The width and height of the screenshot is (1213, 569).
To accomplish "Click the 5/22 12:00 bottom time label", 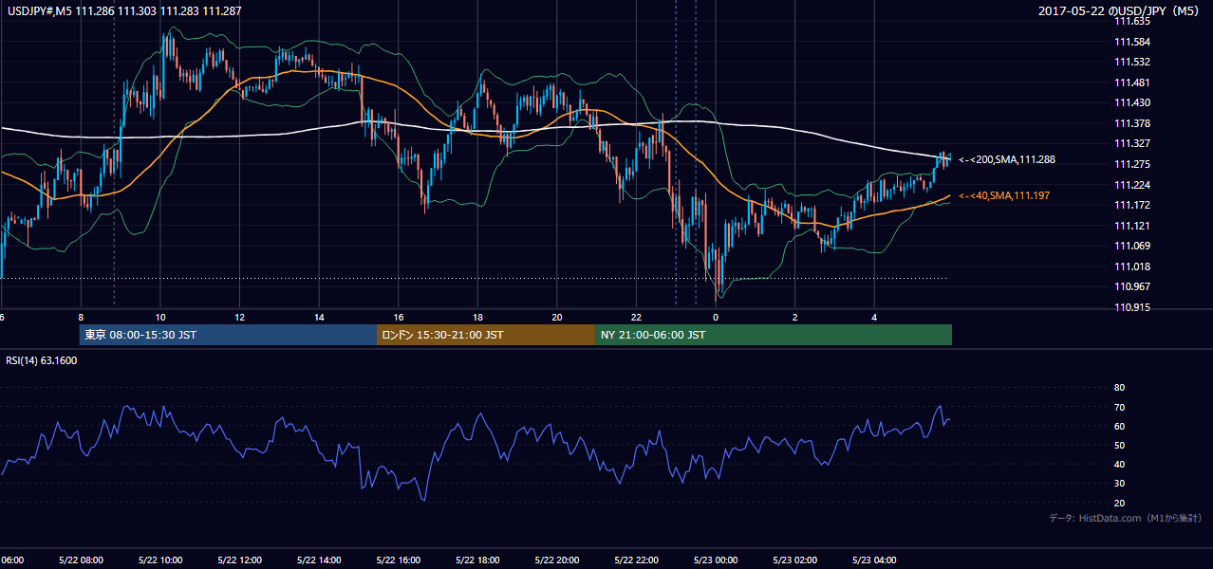I will tap(239, 560).
